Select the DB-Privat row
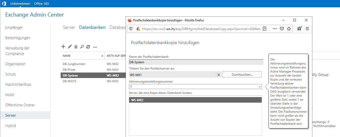Screen dimensions: 340x137 pyautogui.click(x=93, y=70)
